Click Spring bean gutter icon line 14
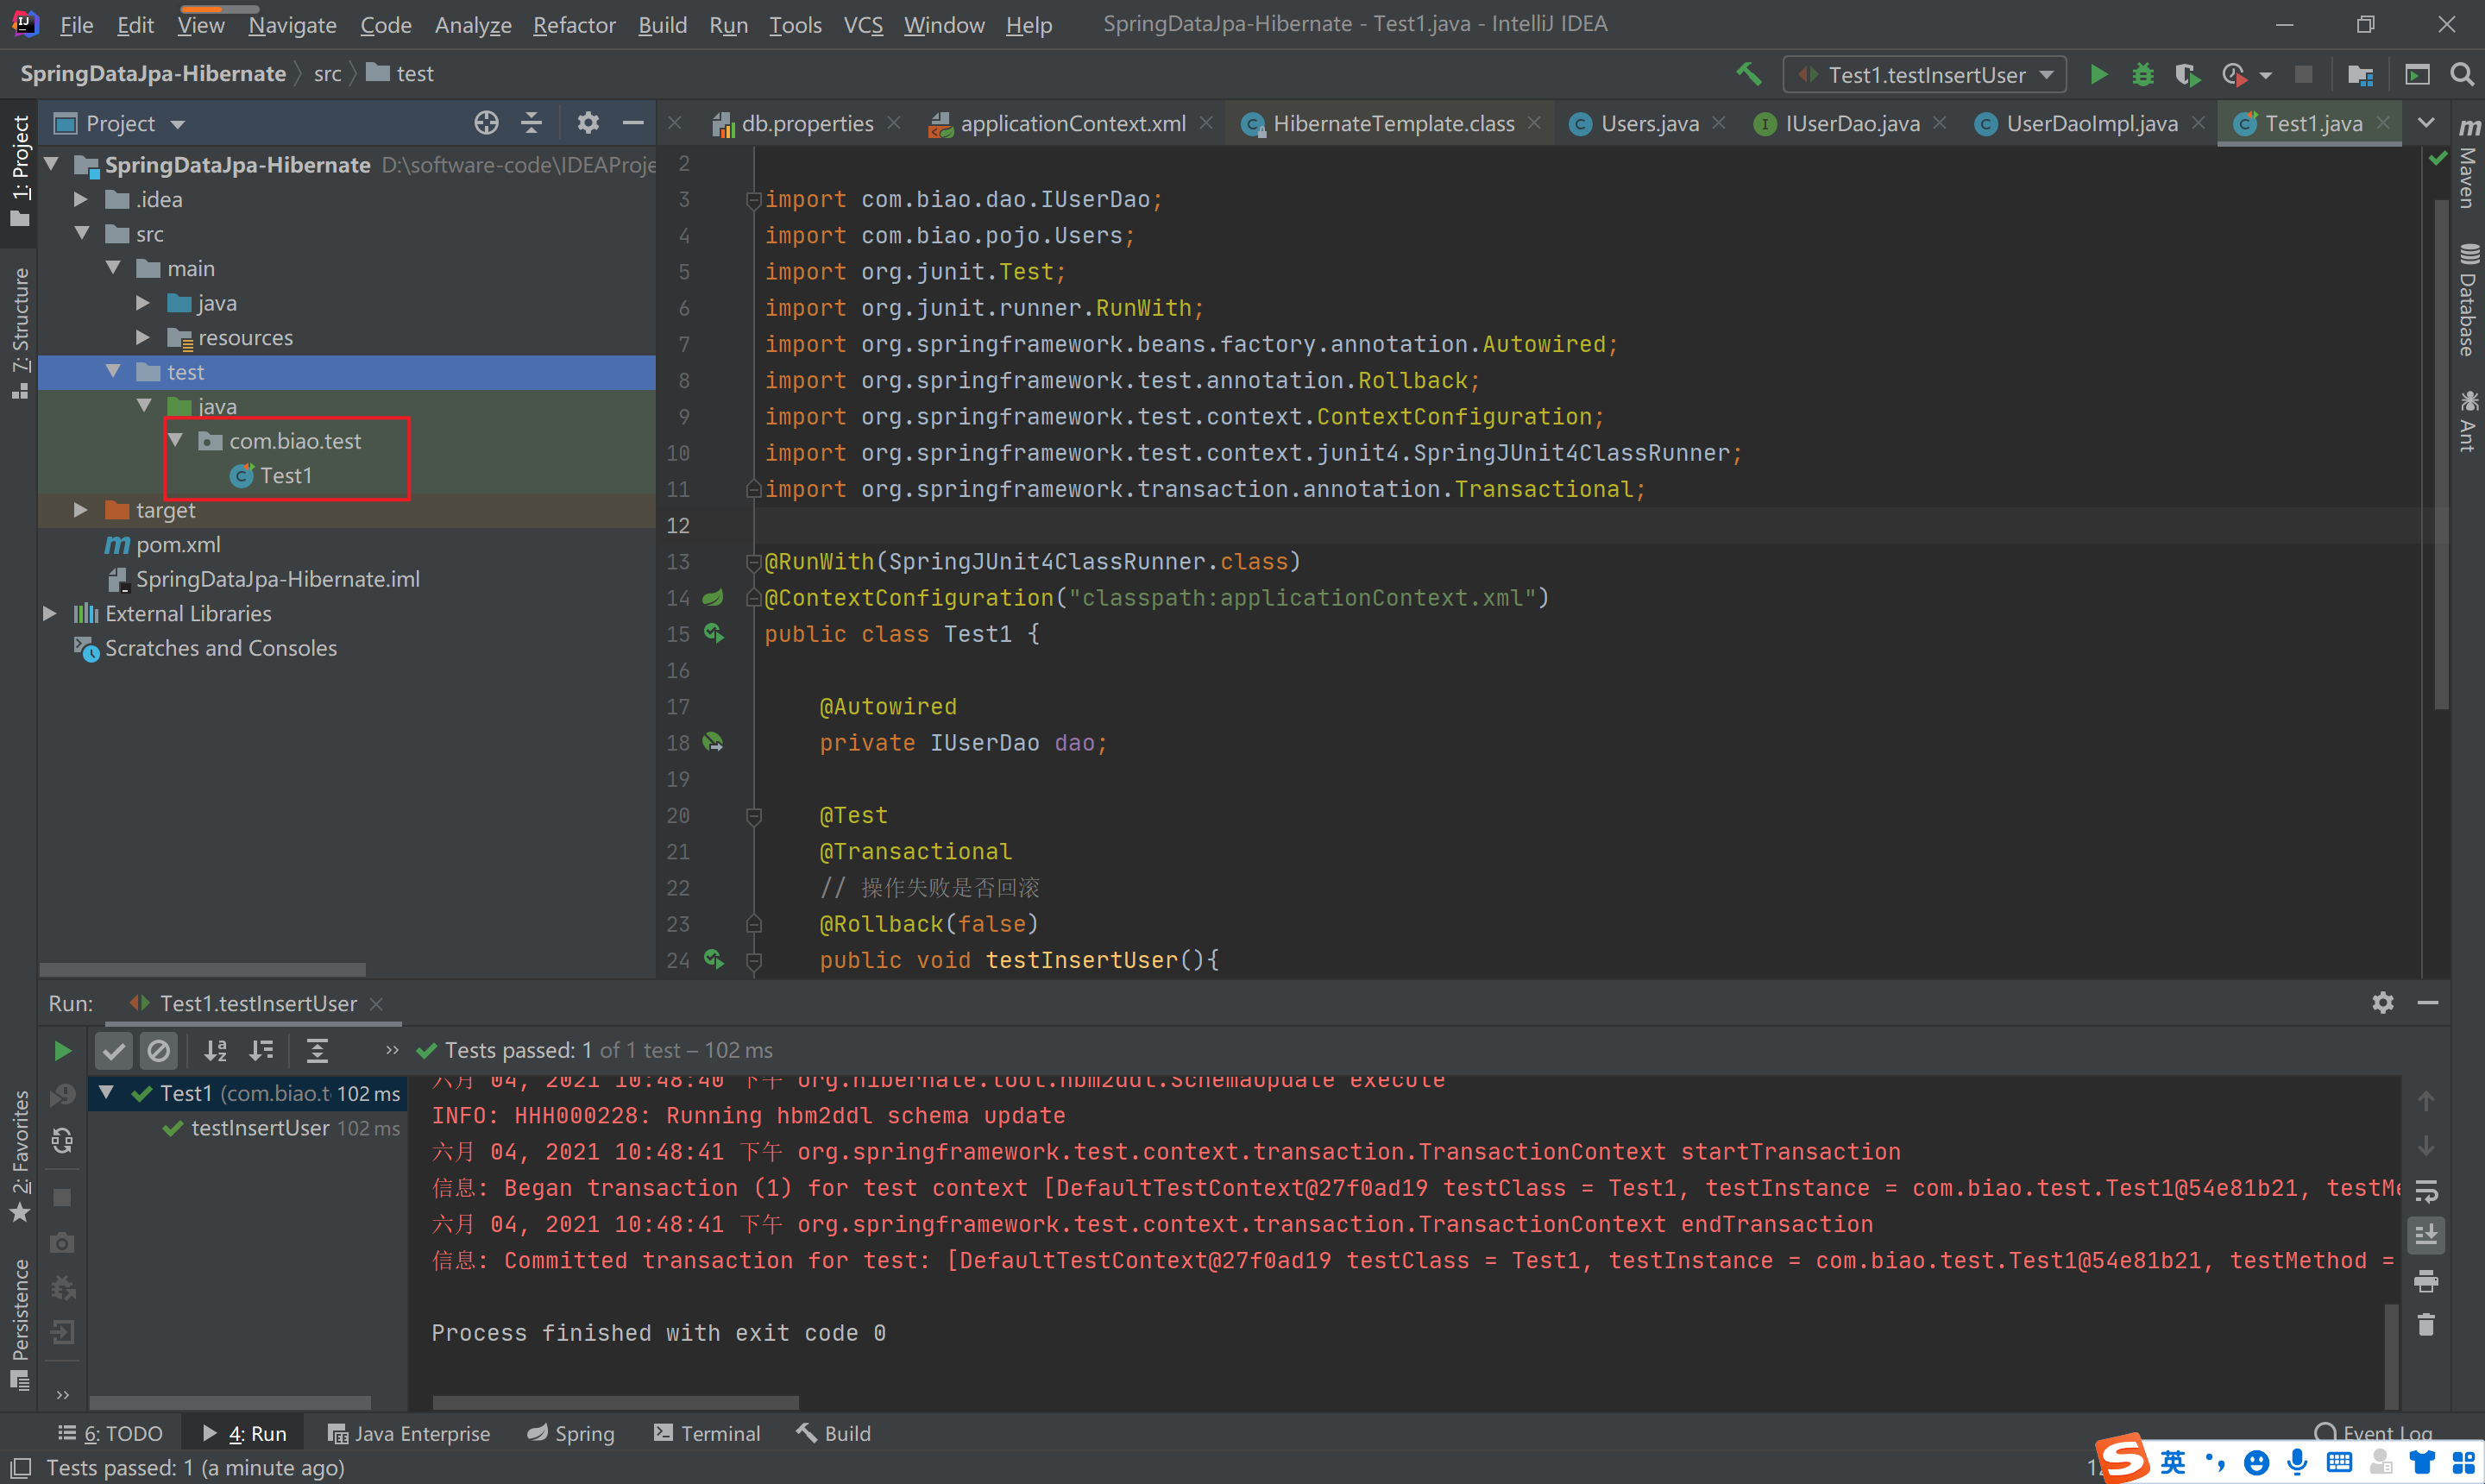 pyautogui.click(x=713, y=597)
